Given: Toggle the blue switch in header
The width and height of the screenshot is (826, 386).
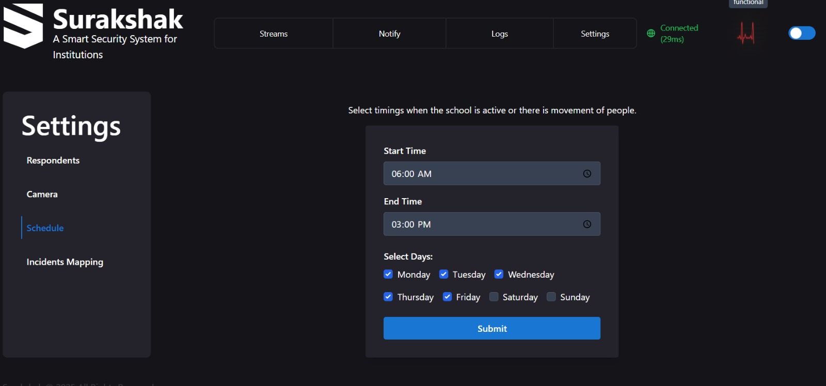Looking at the screenshot, I should tap(802, 33).
